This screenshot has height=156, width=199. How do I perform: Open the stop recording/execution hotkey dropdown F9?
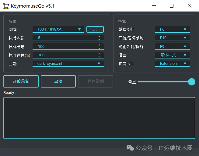pos(172,46)
